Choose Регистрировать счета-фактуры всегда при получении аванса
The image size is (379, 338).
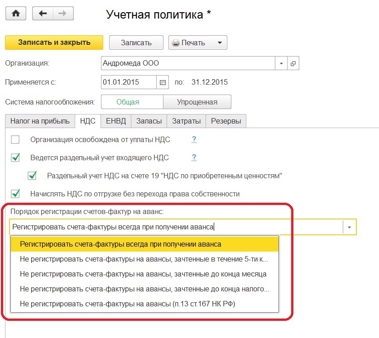[x=144, y=244]
